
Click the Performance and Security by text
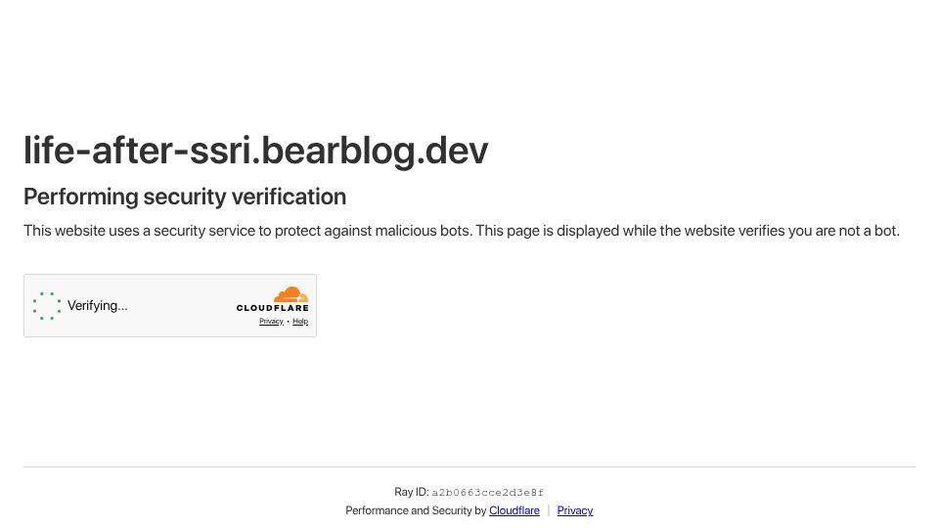coord(416,510)
